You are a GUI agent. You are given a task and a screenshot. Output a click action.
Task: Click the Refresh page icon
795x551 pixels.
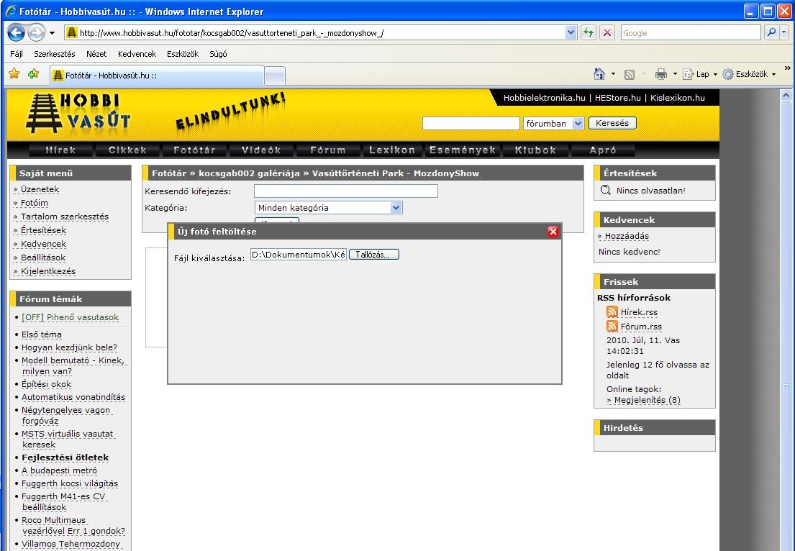(589, 33)
